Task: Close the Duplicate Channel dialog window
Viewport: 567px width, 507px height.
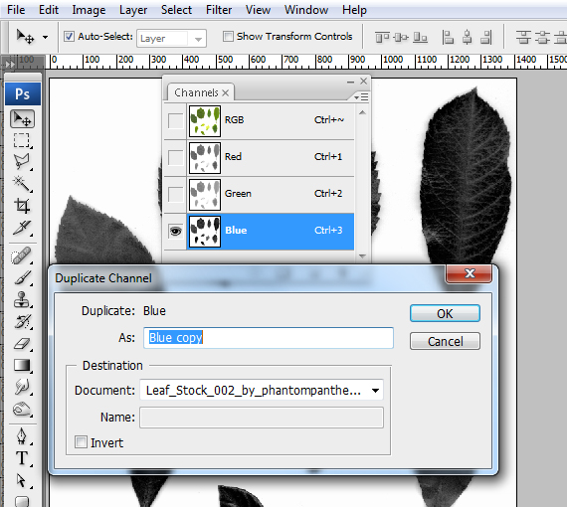Action: (470, 273)
